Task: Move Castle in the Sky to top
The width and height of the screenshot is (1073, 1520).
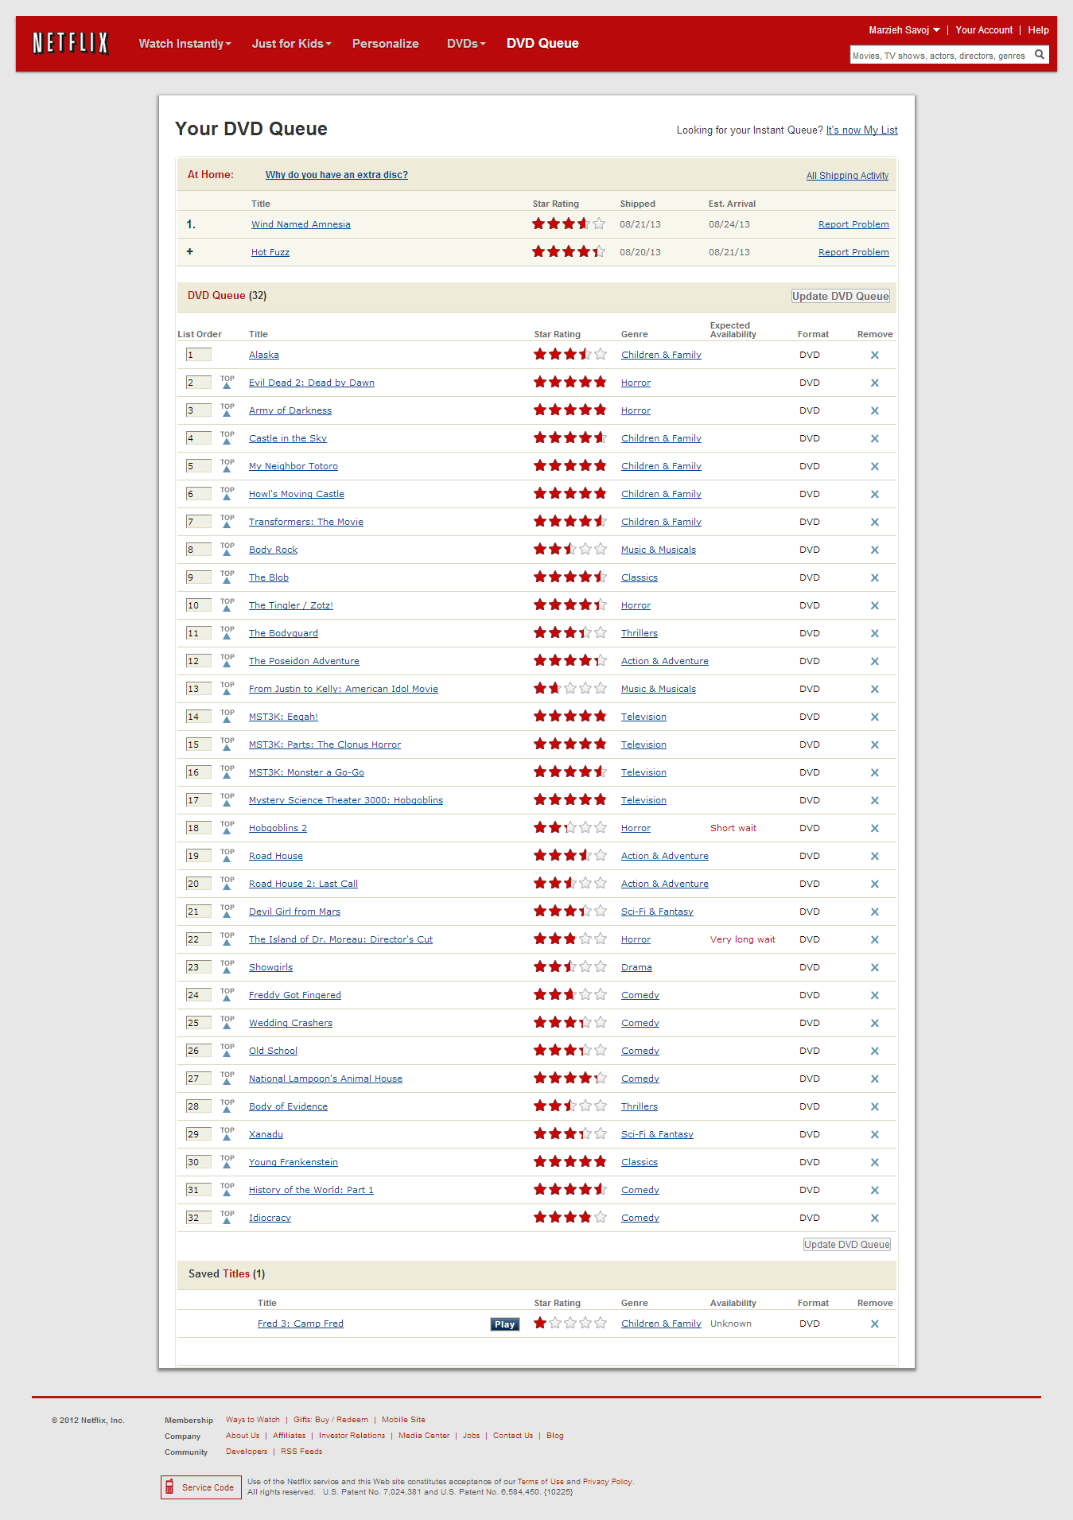Action: point(227,437)
